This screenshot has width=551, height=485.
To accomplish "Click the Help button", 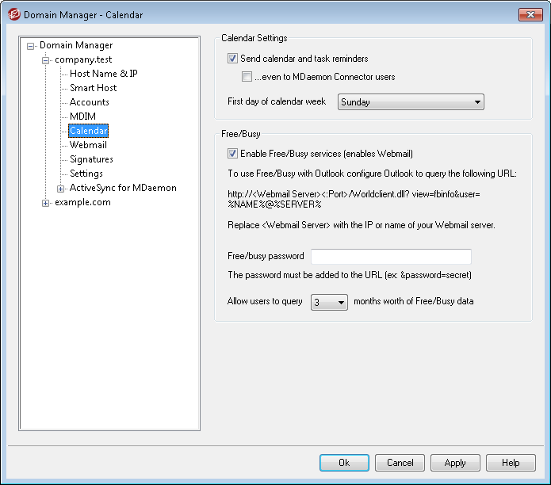I will tap(511, 463).
